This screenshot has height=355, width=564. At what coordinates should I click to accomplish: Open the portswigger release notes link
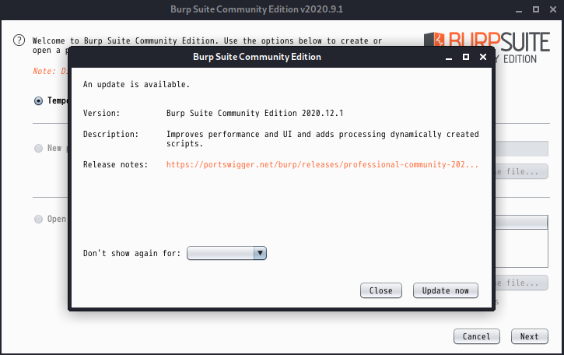(x=322, y=164)
